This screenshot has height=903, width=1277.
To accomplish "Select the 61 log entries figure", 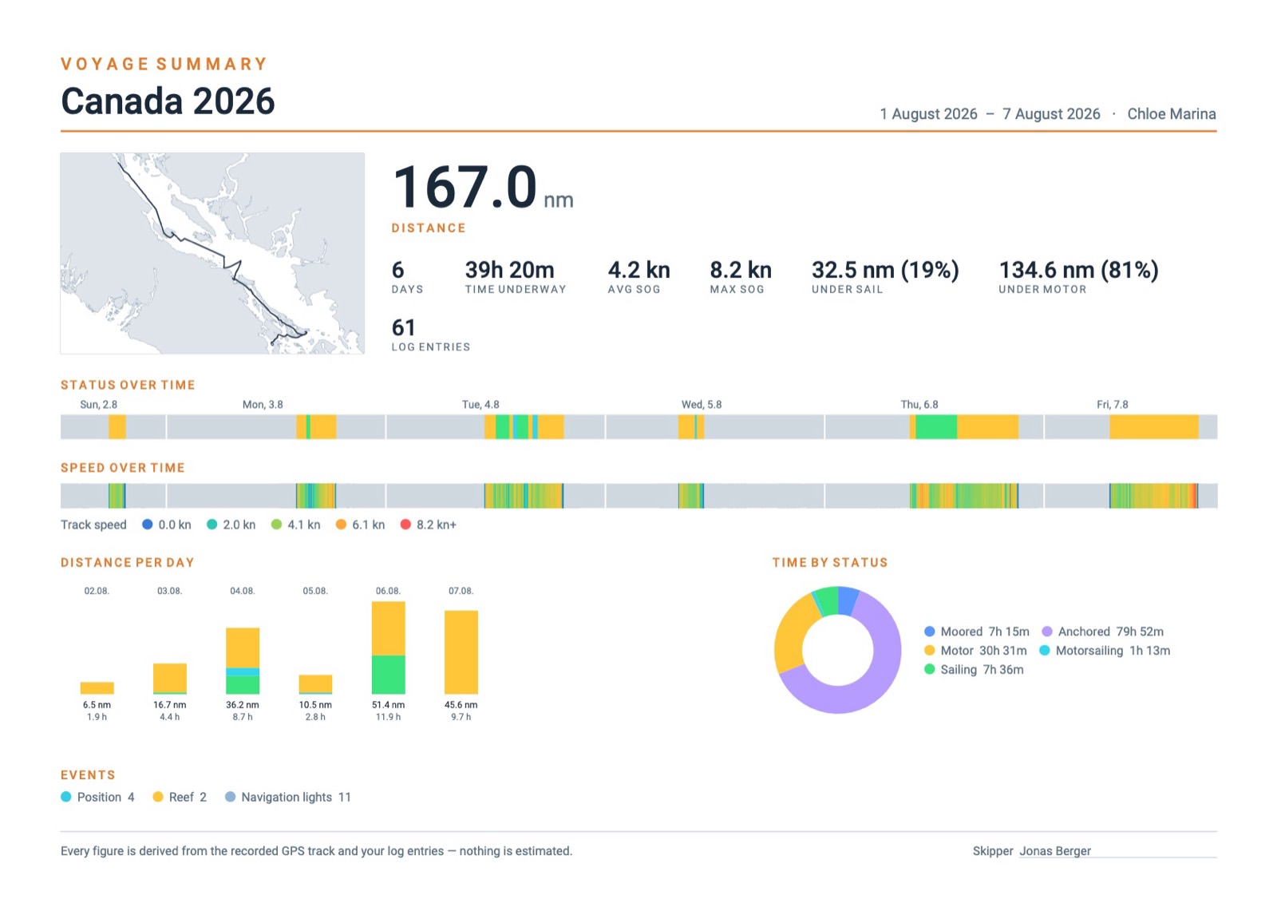I will click(x=404, y=328).
